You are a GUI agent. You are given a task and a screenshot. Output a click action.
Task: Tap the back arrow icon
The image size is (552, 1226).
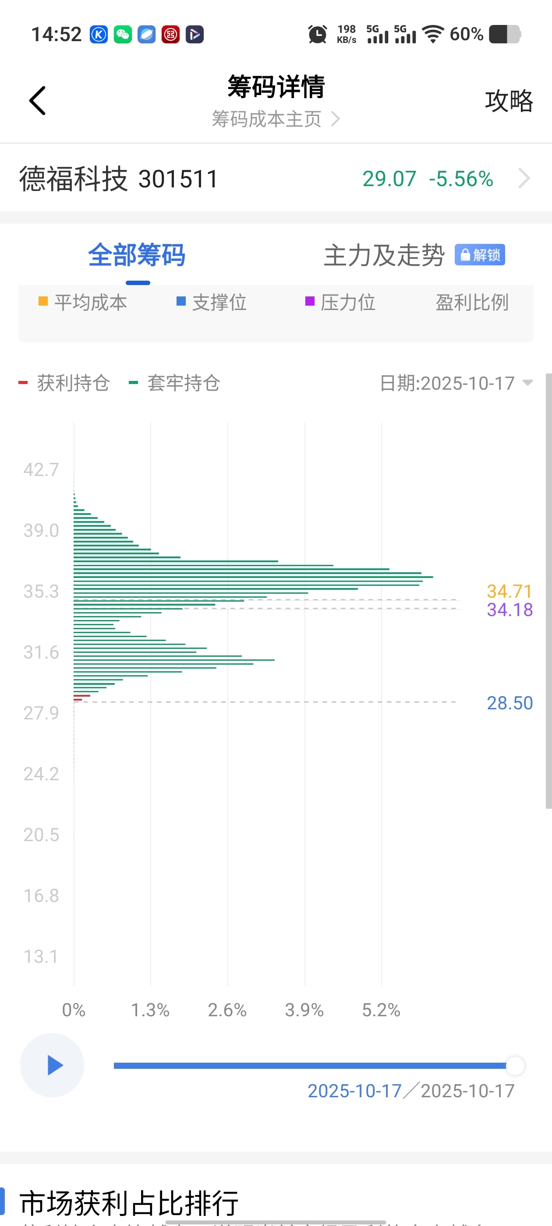[37, 100]
